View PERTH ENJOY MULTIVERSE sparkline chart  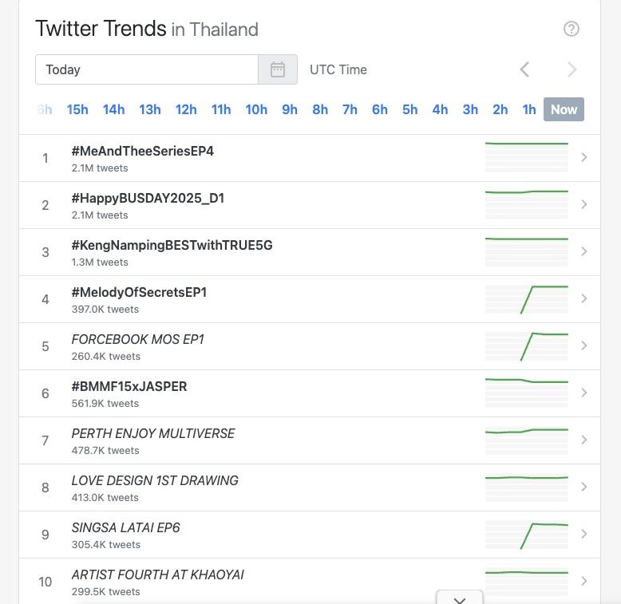click(x=527, y=440)
